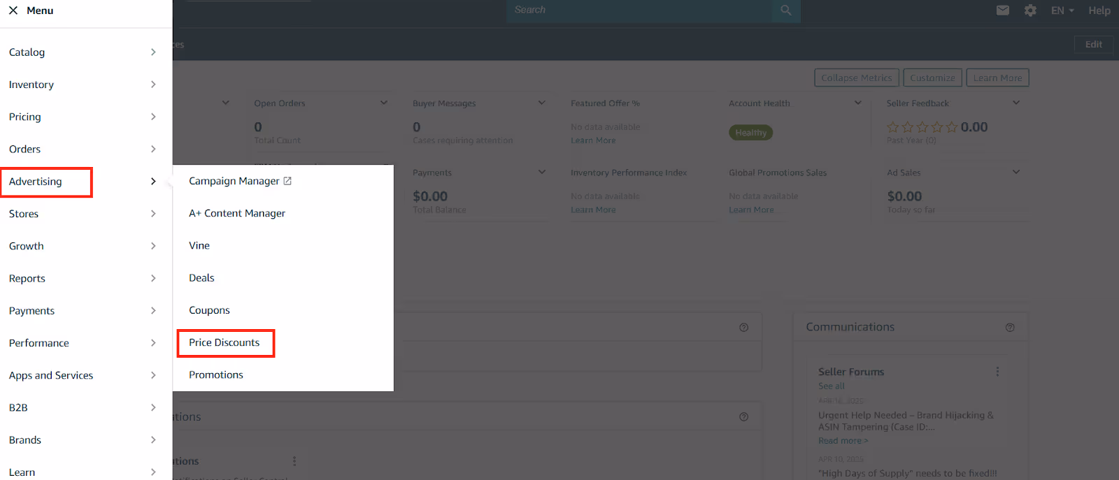
Task: Click Learn More under Global Promotions Sales
Action: point(751,210)
